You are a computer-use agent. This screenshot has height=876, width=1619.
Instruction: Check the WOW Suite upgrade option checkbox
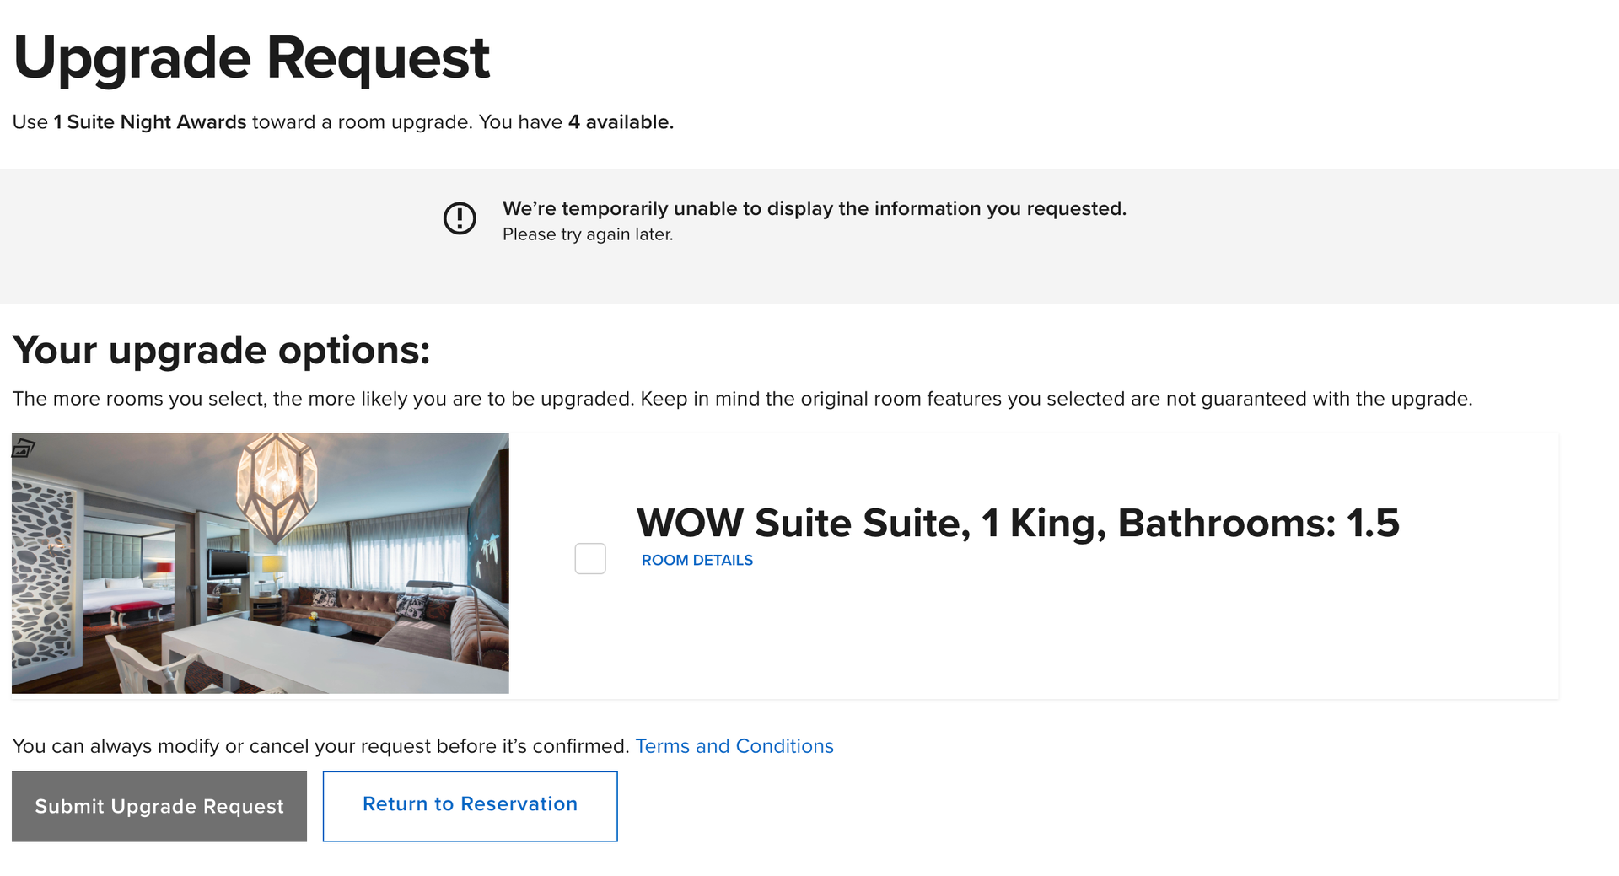coord(590,558)
